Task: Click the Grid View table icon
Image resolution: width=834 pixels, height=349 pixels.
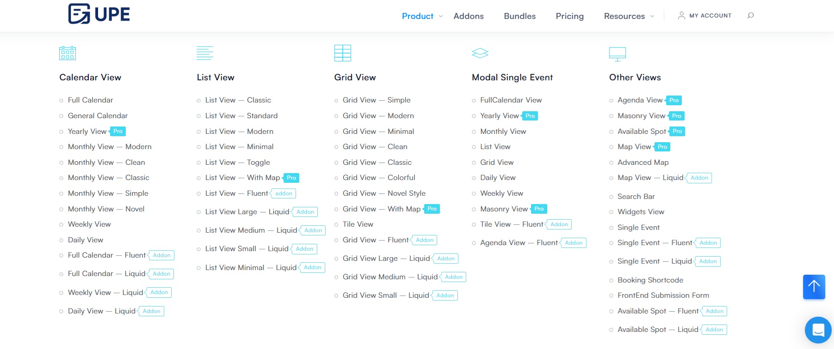Action: point(343,53)
